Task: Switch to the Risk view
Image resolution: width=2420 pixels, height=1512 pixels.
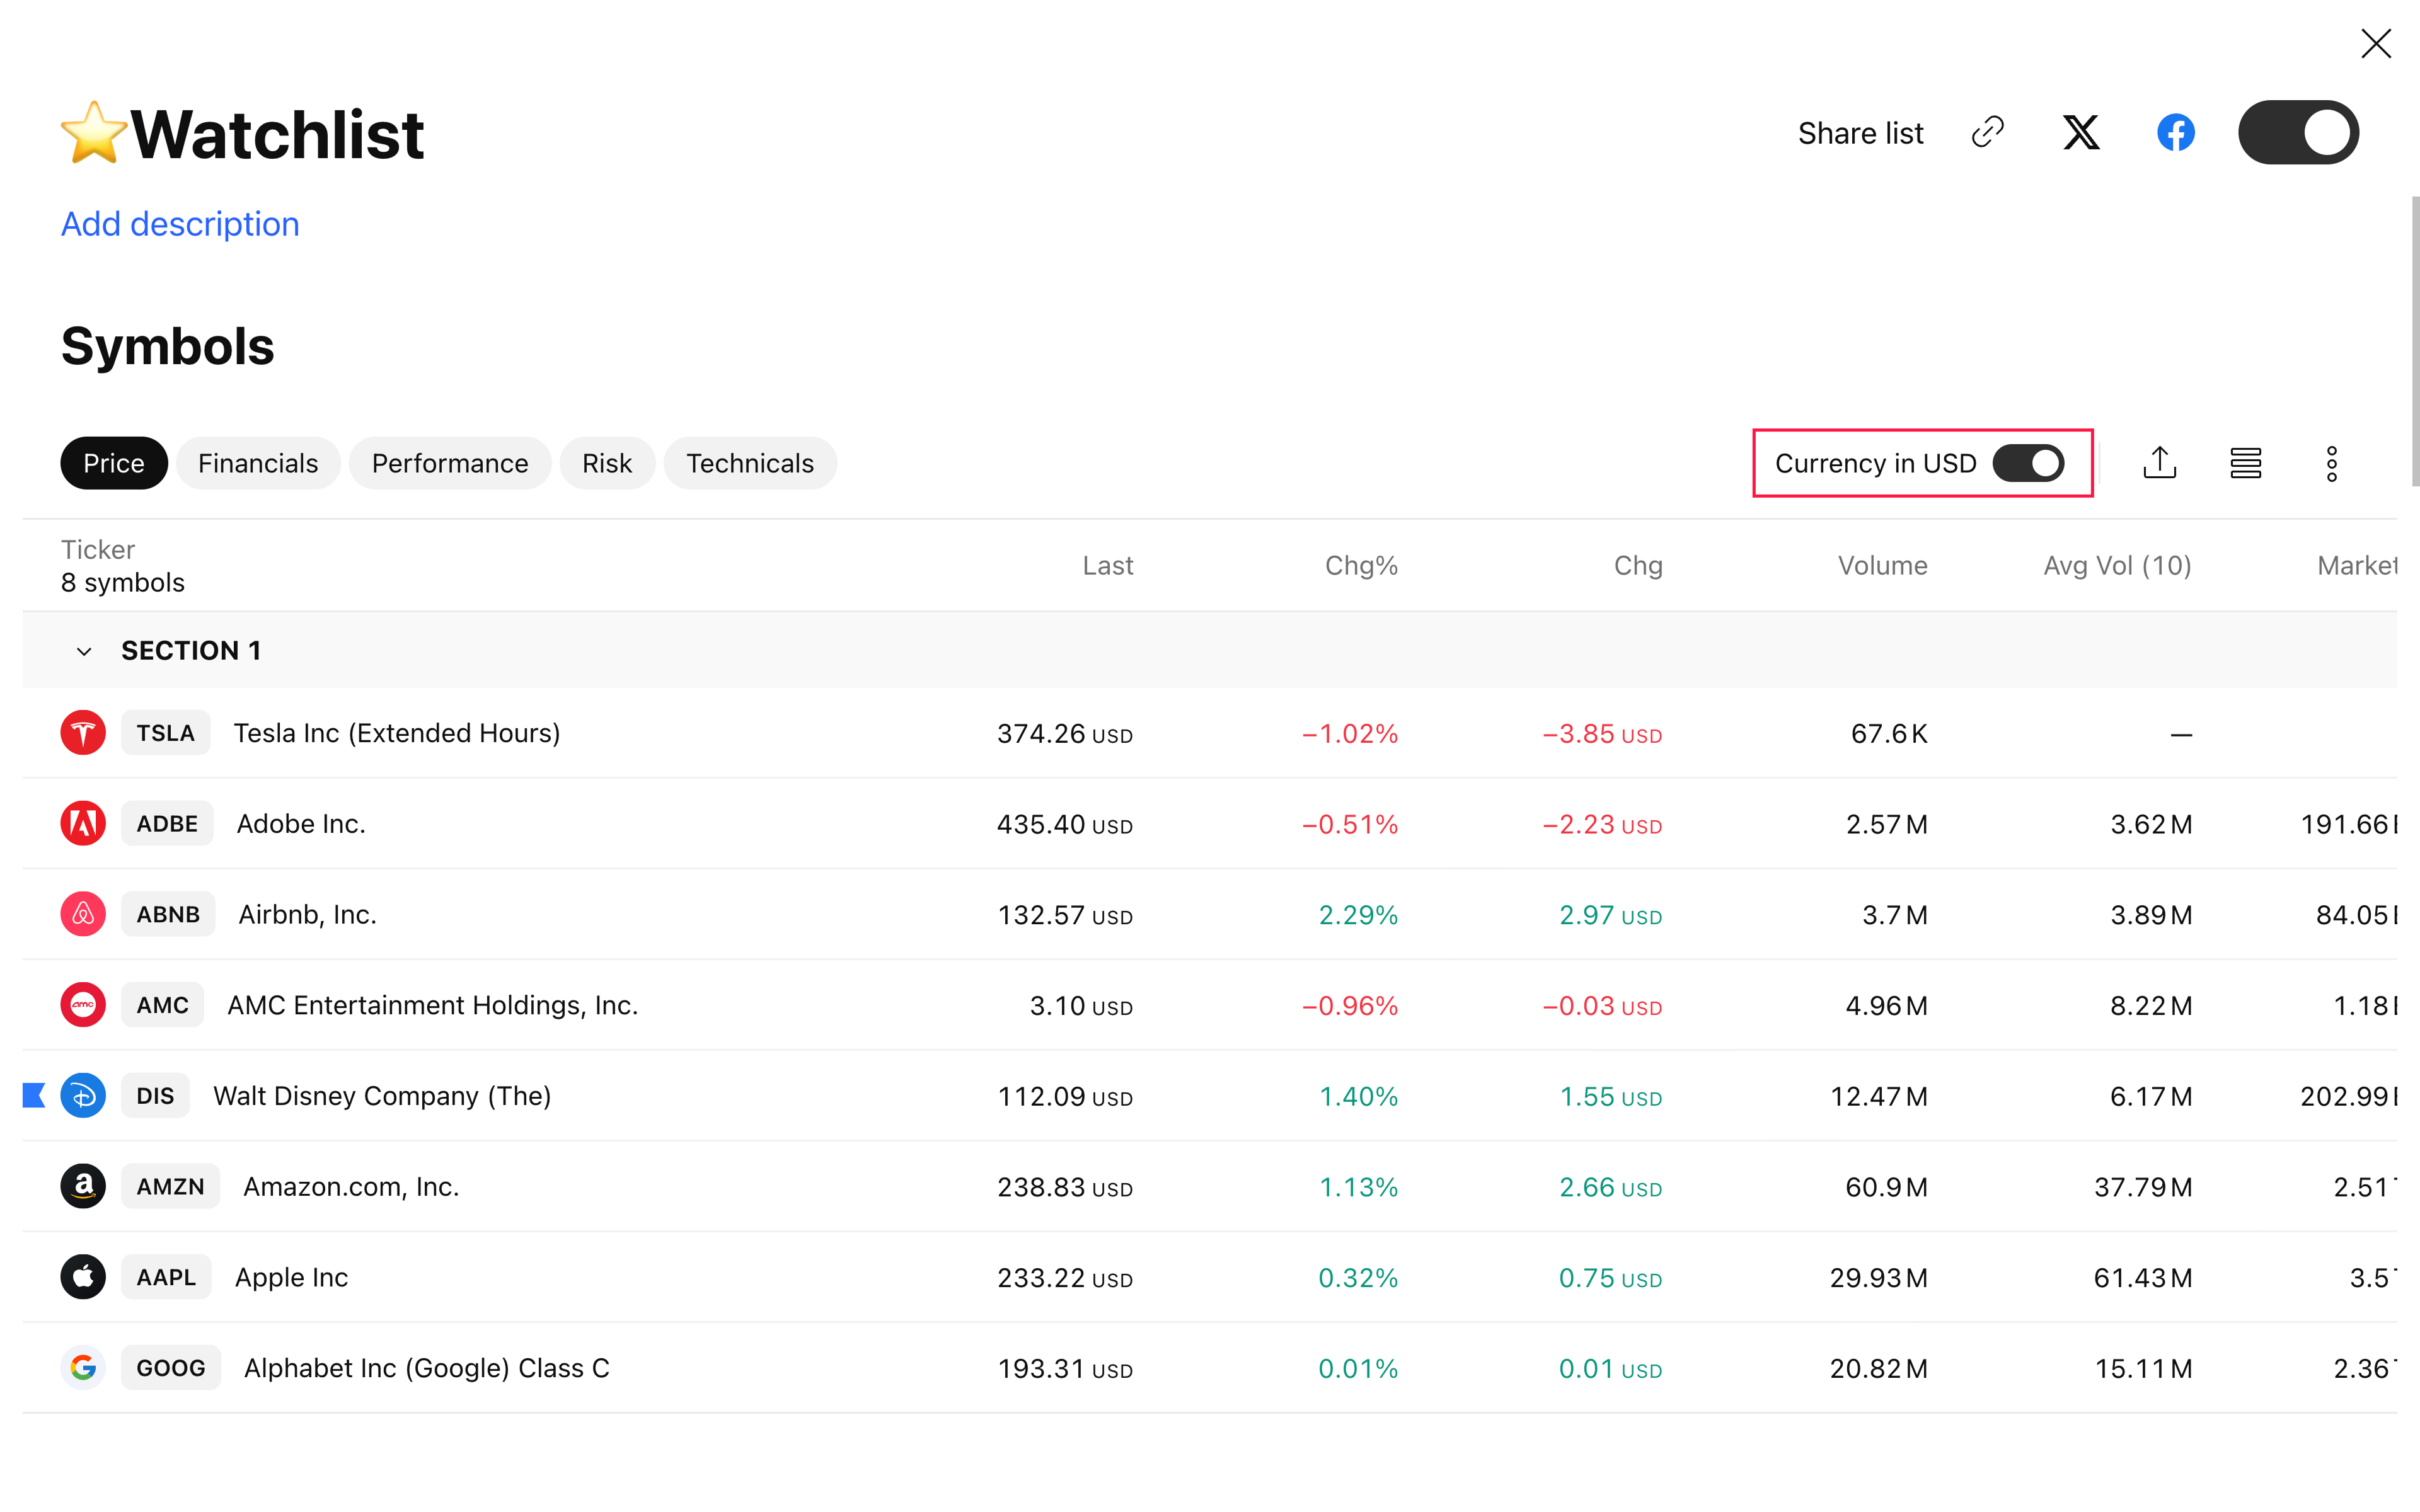Action: (607, 462)
